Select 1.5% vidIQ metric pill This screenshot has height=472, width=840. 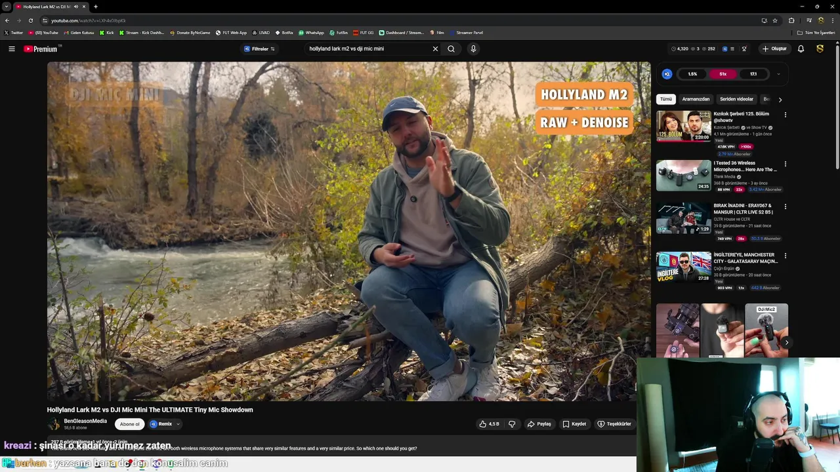[692, 74]
